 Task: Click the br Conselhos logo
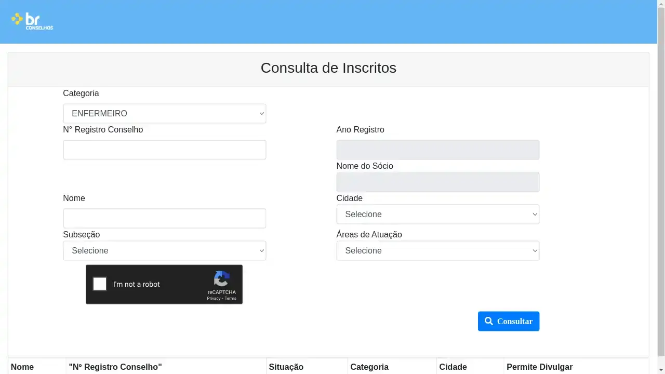click(x=32, y=21)
